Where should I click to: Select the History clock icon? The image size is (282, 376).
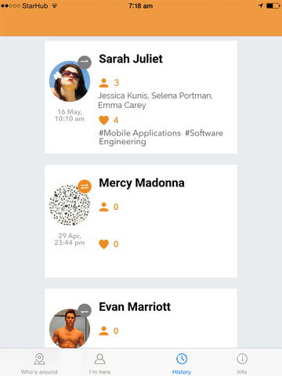pyautogui.click(x=182, y=359)
